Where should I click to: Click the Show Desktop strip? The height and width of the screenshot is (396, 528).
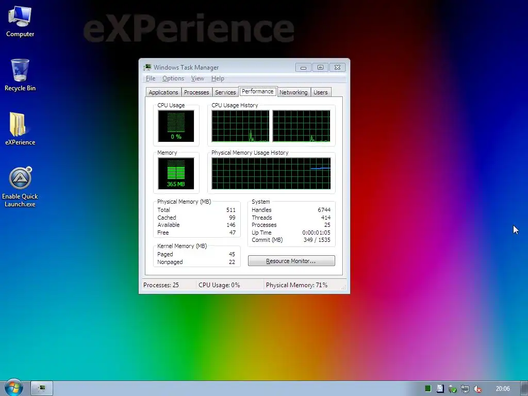524,388
